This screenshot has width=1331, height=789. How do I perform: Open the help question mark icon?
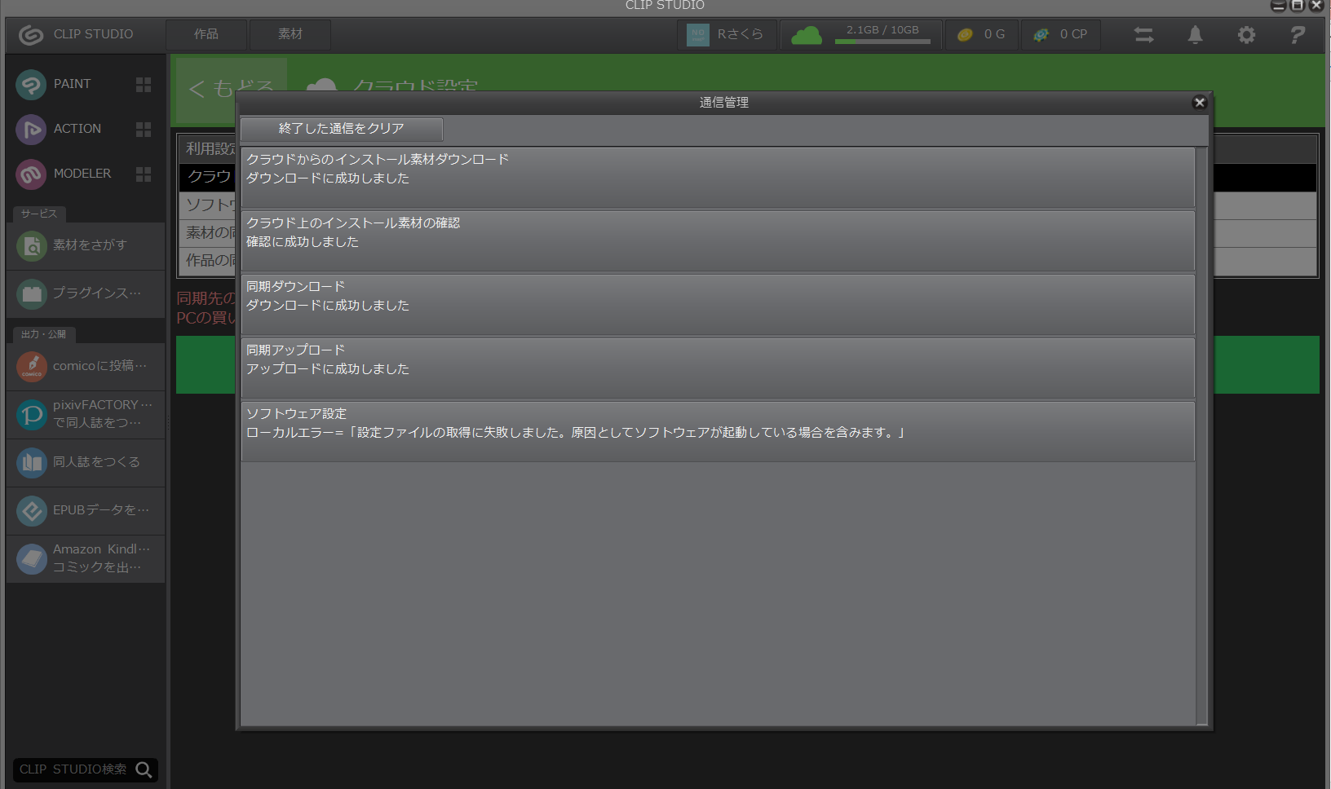pyautogui.click(x=1298, y=35)
